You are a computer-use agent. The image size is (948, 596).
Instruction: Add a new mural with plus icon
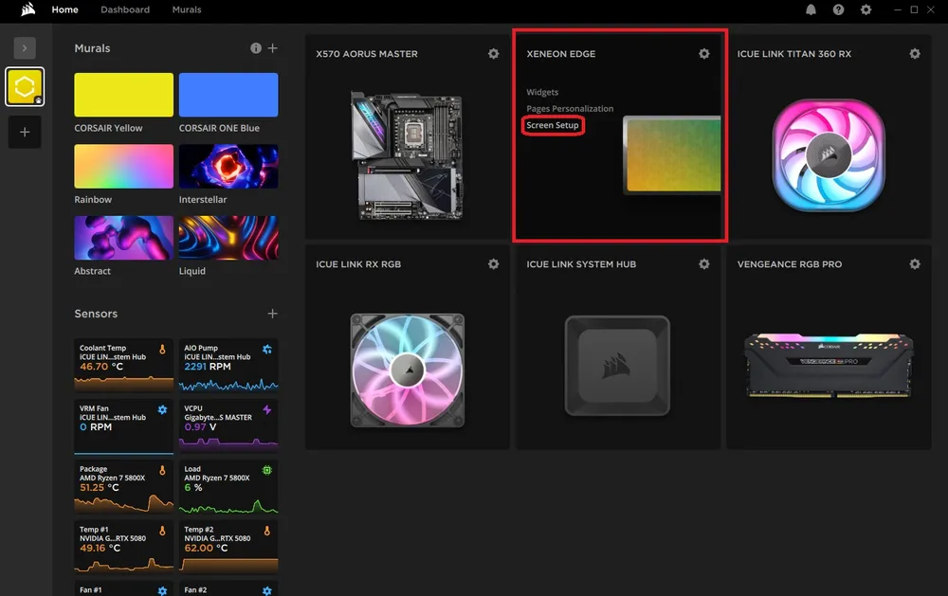point(273,48)
